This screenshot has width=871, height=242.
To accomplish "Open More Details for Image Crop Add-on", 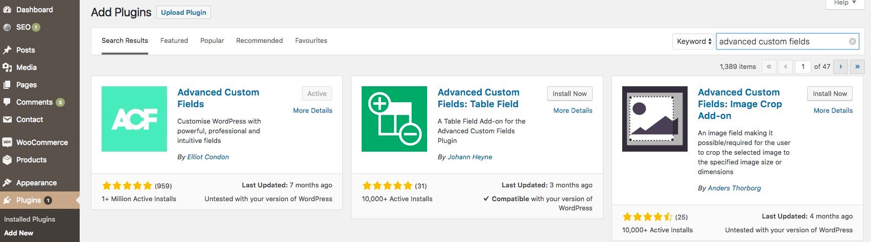I will point(833,110).
